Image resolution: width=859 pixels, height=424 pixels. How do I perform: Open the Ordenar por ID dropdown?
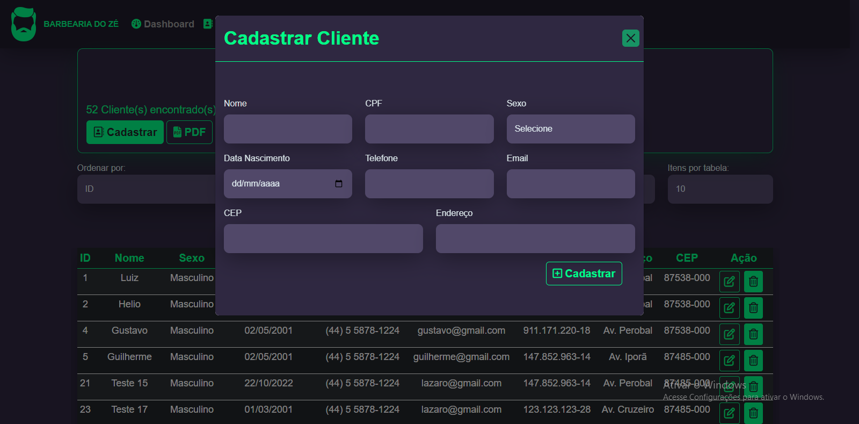tap(147, 189)
